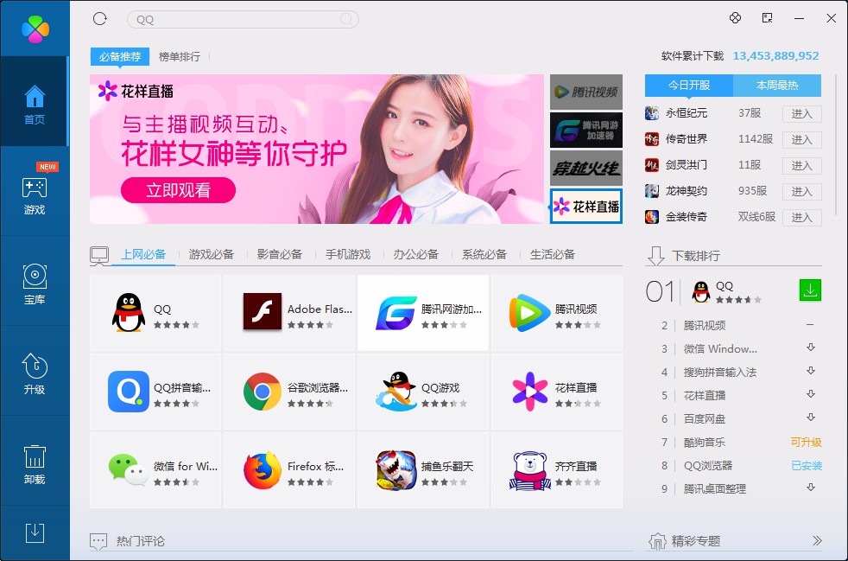Open the skin icon in title bar
This screenshot has width=848, height=561.
pyautogui.click(x=735, y=18)
